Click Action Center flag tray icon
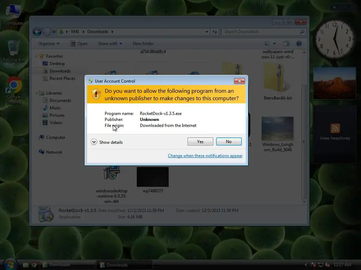361x270 pixels. pyautogui.click(x=313, y=265)
